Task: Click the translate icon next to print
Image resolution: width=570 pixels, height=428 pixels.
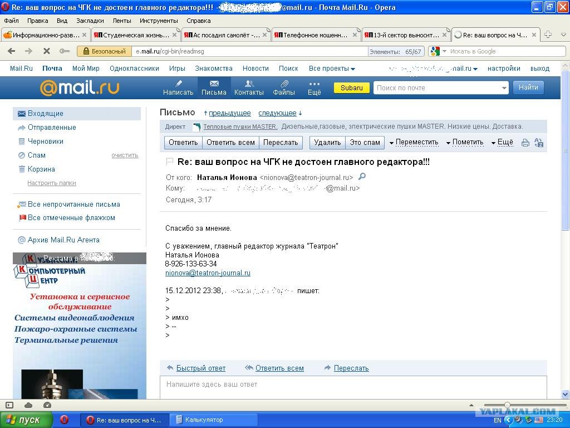Action: coord(538,143)
